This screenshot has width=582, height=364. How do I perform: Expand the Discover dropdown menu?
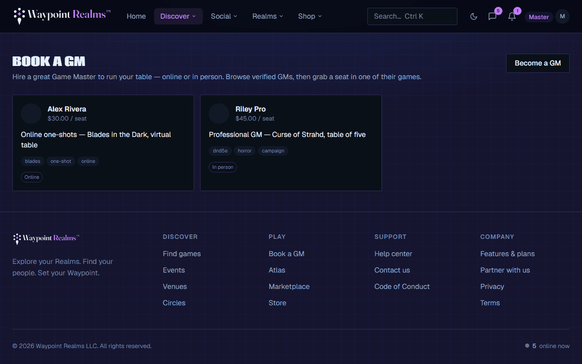coord(178,16)
